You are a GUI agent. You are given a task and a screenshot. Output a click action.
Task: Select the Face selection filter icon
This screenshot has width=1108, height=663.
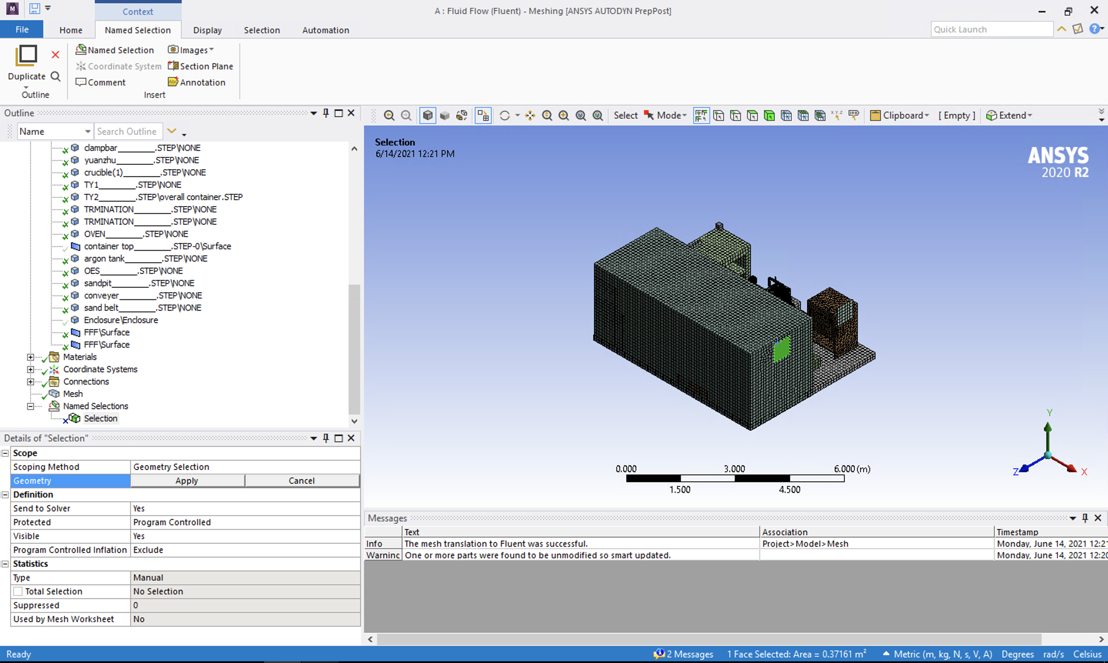pos(753,115)
